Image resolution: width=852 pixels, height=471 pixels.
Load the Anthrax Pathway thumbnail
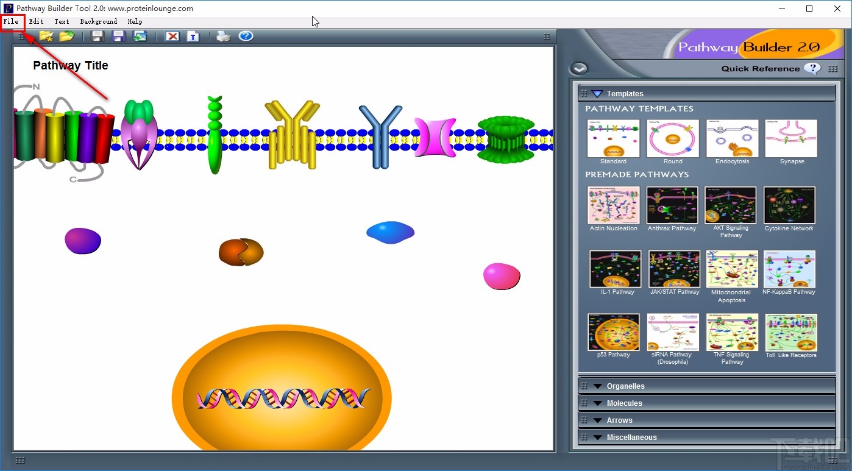tap(672, 205)
